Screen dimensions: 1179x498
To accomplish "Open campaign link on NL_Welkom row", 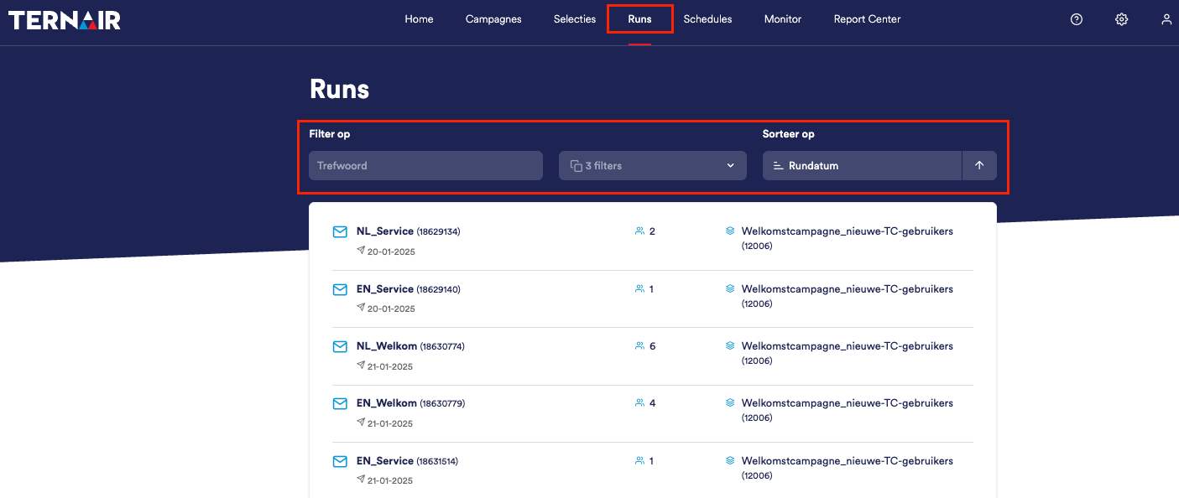I will tap(847, 346).
